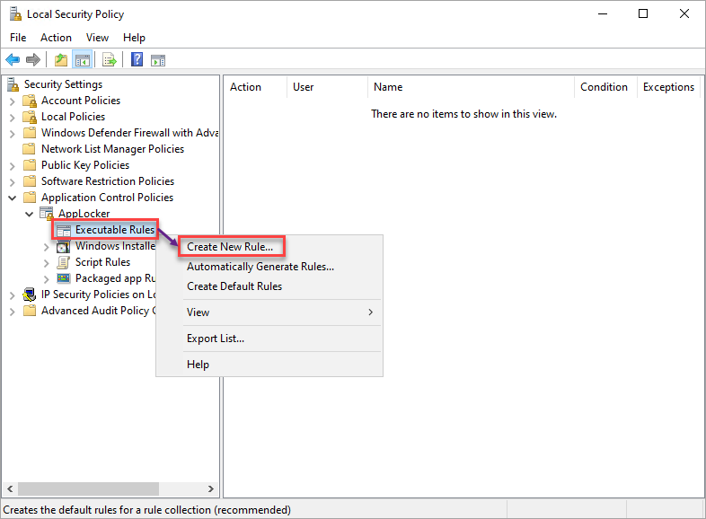Choose Create New Rule... from context menu
The image size is (706, 519).
point(230,247)
